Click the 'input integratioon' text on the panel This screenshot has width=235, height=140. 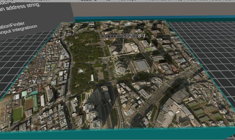tap(18, 30)
